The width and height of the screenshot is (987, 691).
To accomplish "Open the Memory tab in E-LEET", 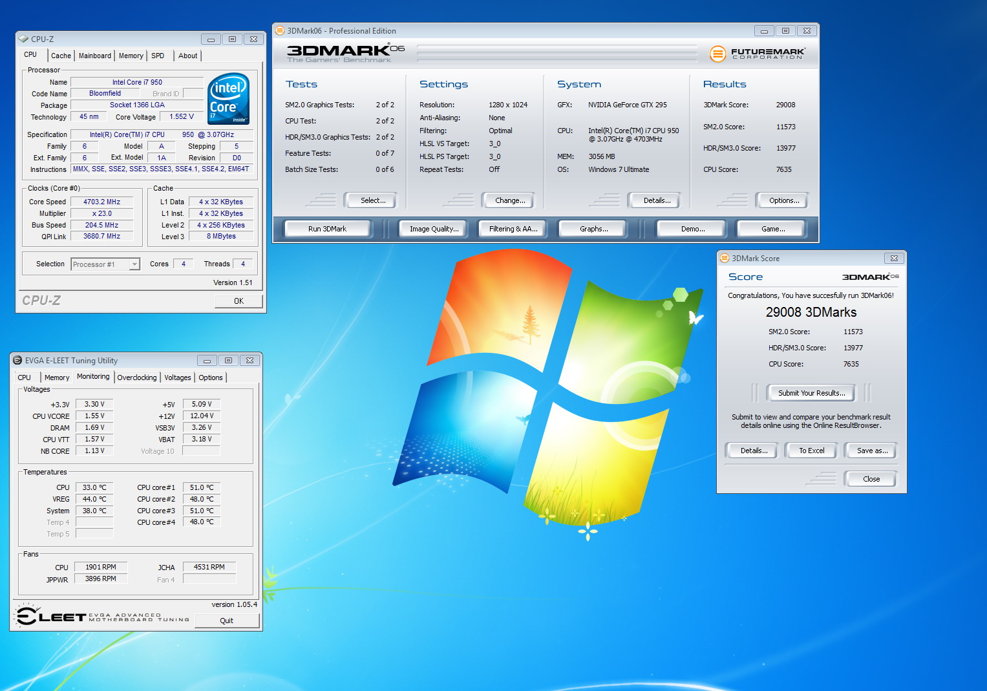I will tap(57, 377).
